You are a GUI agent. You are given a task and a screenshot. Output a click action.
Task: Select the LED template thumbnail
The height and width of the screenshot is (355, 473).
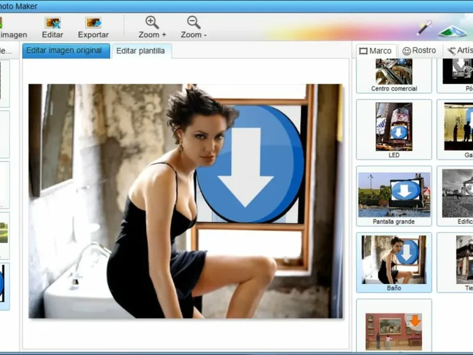(394, 127)
